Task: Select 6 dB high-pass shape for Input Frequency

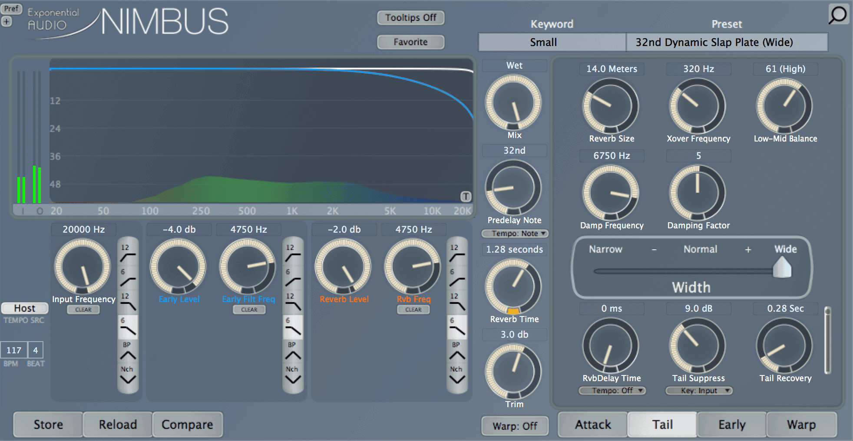Action: tap(128, 278)
